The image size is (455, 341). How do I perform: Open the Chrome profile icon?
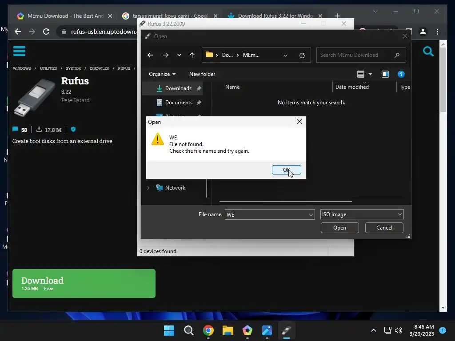click(x=423, y=32)
